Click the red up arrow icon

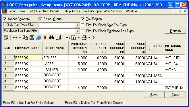click(x=45, y=37)
